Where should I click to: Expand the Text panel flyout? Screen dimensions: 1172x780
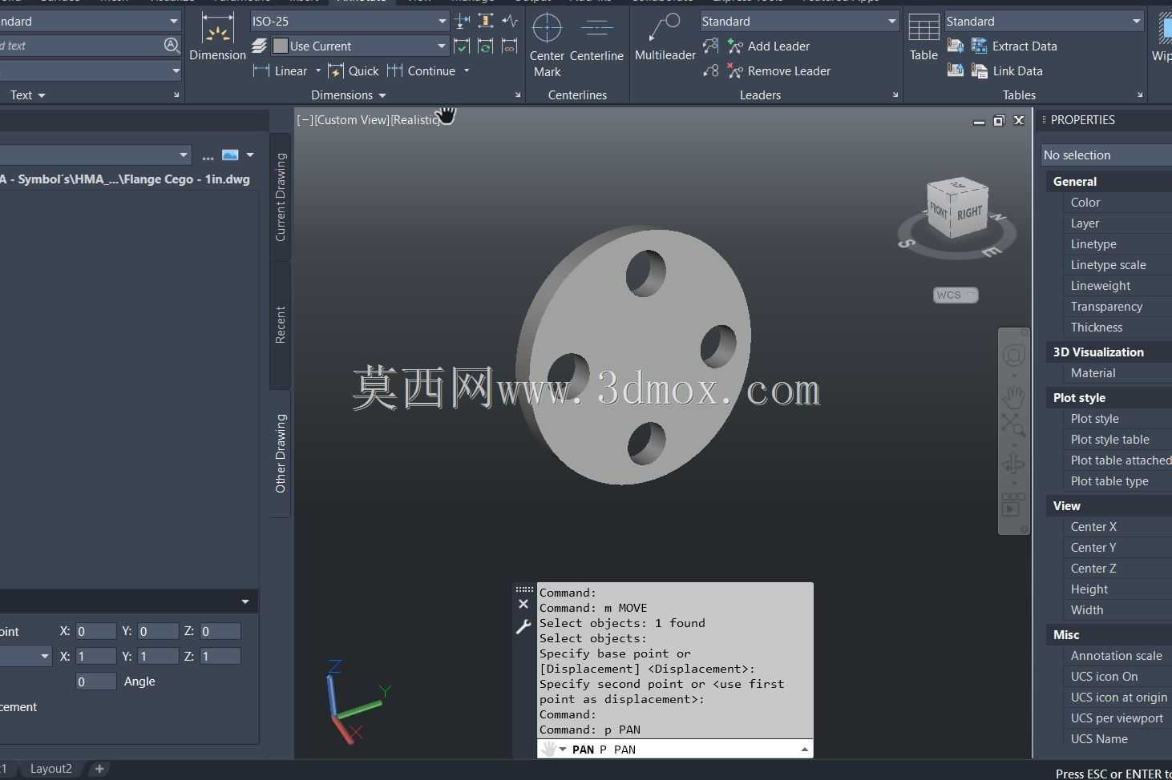(27, 94)
